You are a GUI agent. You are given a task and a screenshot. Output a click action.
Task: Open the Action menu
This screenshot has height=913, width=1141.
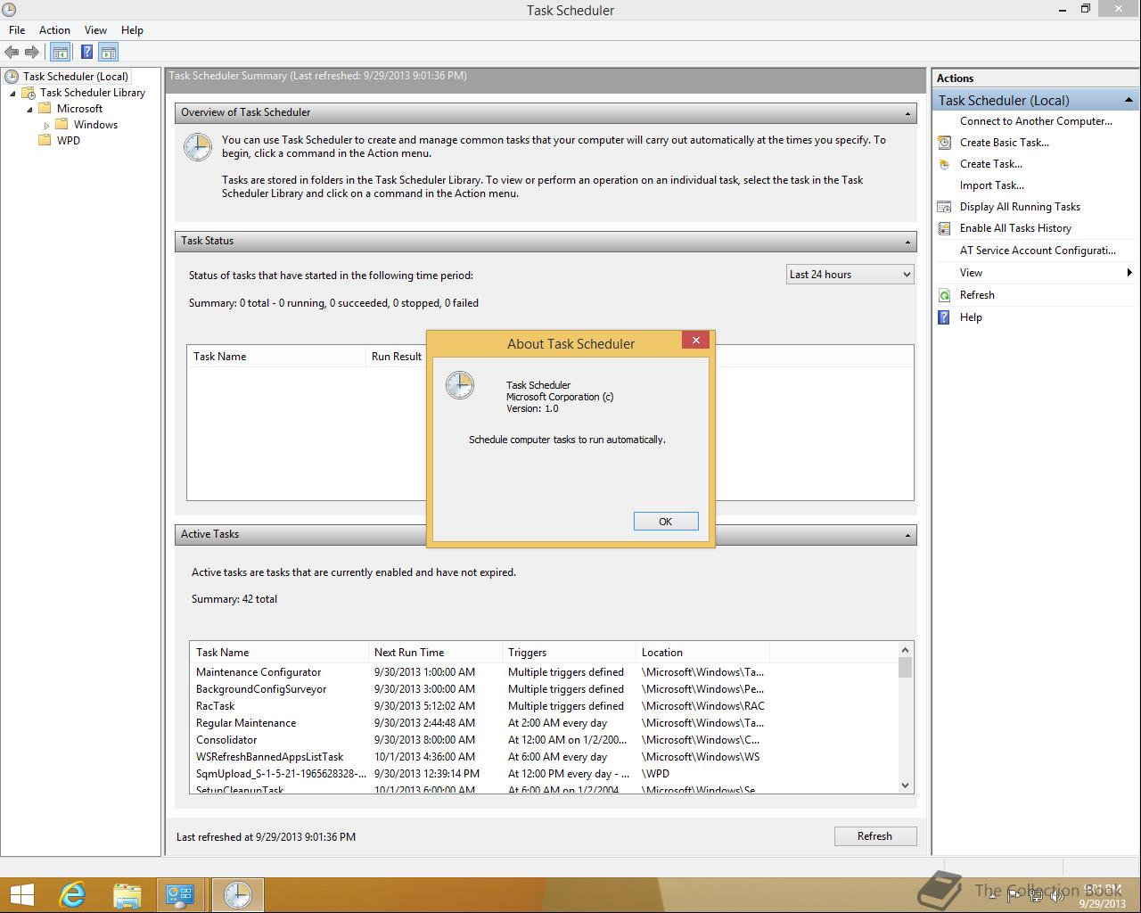tap(54, 29)
